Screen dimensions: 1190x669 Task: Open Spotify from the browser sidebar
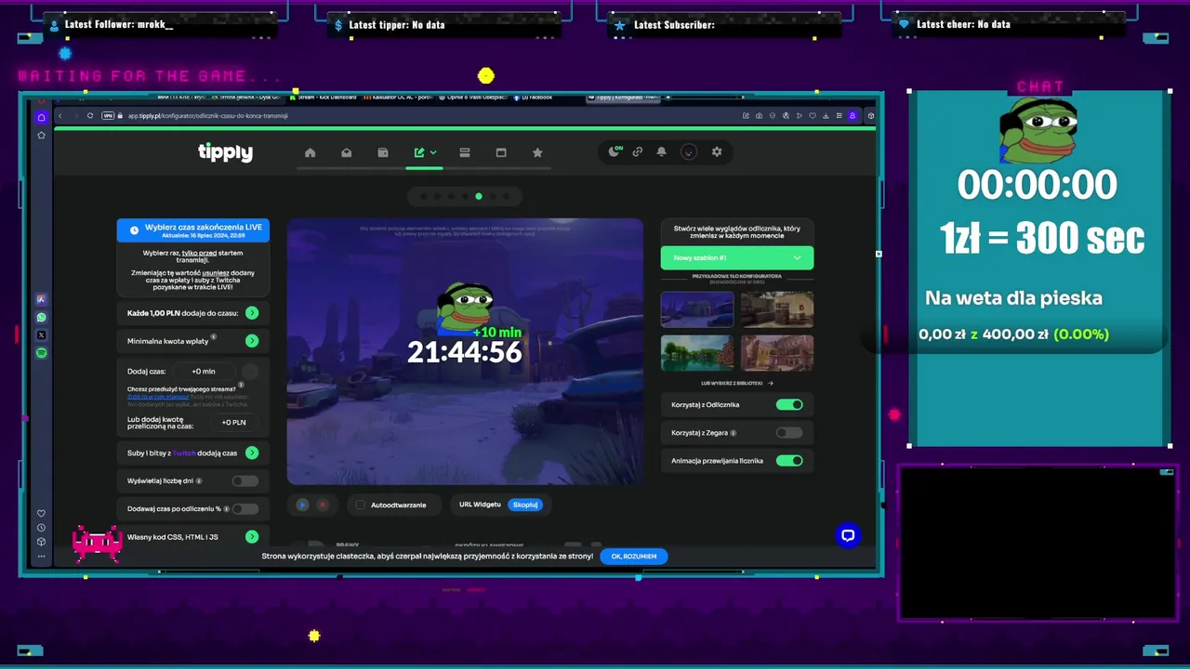(41, 353)
